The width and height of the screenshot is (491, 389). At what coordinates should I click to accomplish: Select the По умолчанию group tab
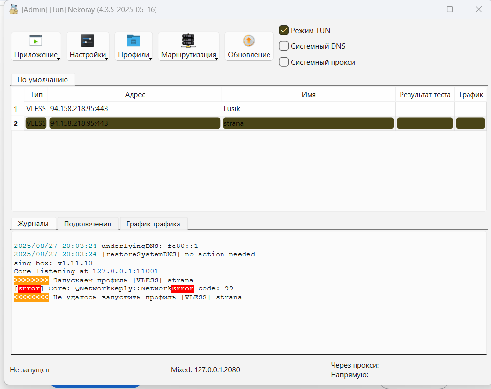click(x=43, y=80)
